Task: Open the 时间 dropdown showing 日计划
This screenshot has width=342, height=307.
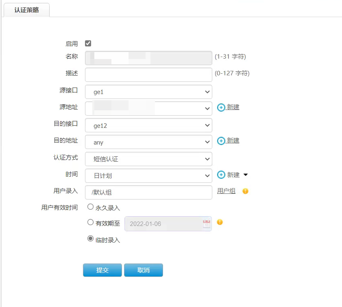Action: tap(148, 175)
